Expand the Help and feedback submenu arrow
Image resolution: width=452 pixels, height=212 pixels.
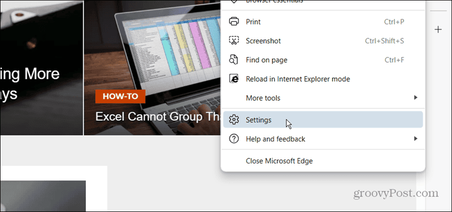point(416,139)
